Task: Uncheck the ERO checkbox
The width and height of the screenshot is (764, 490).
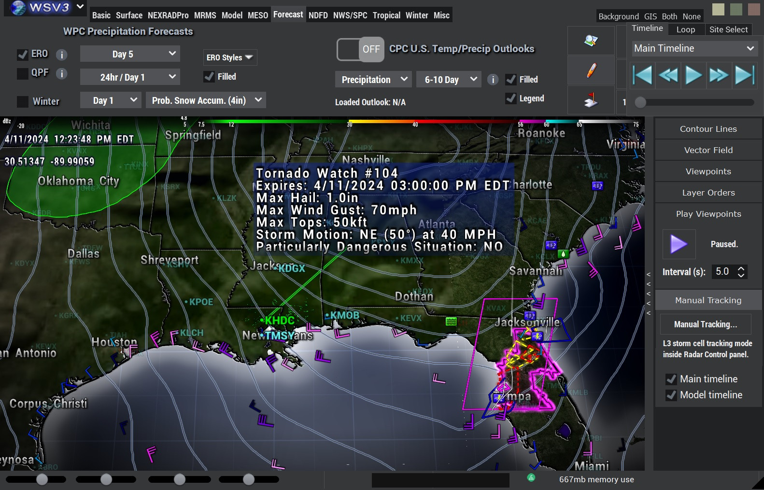Action: pyautogui.click(x=23, y=55)
